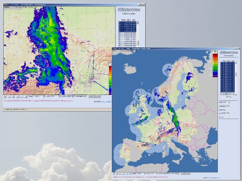Select the 11:00 UTC entry in CZRAD list
The height and width of the screenshot is (181, 242).
127,41
